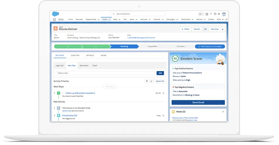Go to the Home nav item
279x145 pixels.
tap(70, 20)
